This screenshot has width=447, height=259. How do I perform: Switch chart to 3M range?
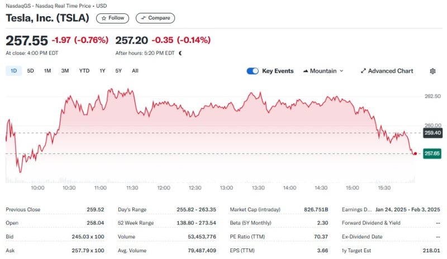[65, 71]
